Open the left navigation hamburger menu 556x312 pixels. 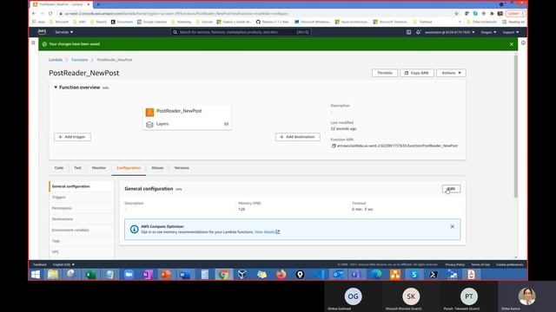33,42
